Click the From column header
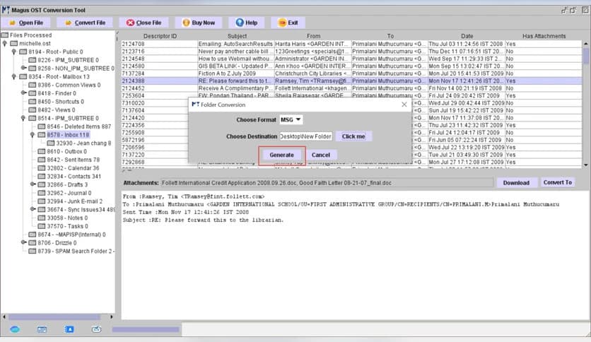Viewport: 591px width, 342px height. point(314,36)
